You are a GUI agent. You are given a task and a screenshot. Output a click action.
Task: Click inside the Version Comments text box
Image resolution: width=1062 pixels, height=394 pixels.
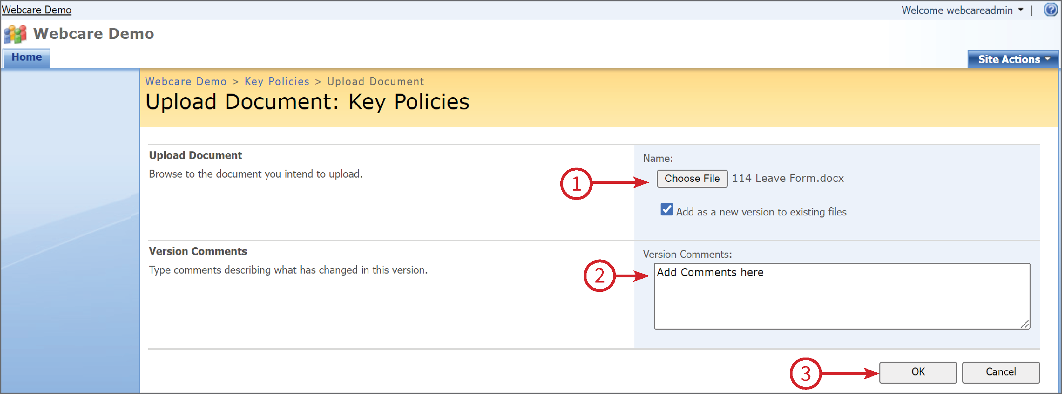[x=842, y=296]
